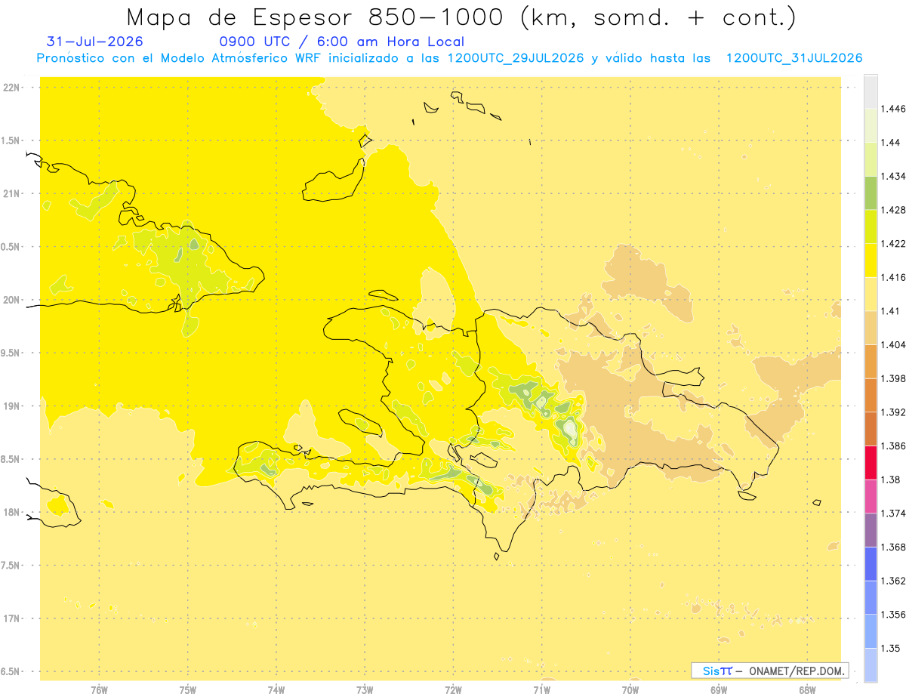Pick the red legend swatch above 1.38
This screenshot has width=906, height=700.
871,462
